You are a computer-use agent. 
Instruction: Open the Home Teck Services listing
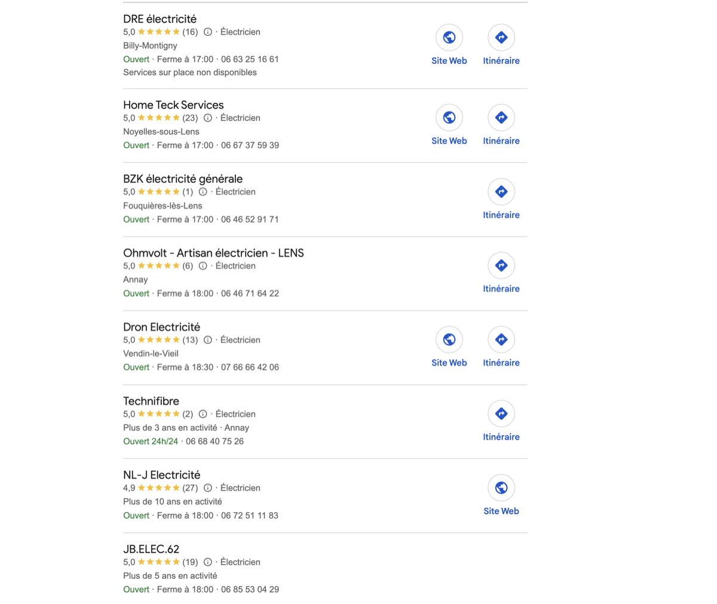(x=173, y=105)
